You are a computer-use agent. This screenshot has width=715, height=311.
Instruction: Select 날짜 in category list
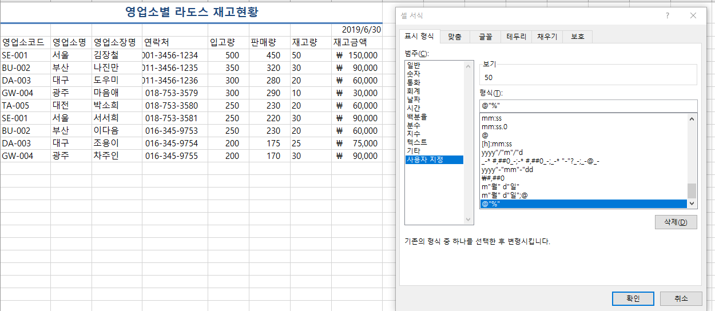point(413,99)
